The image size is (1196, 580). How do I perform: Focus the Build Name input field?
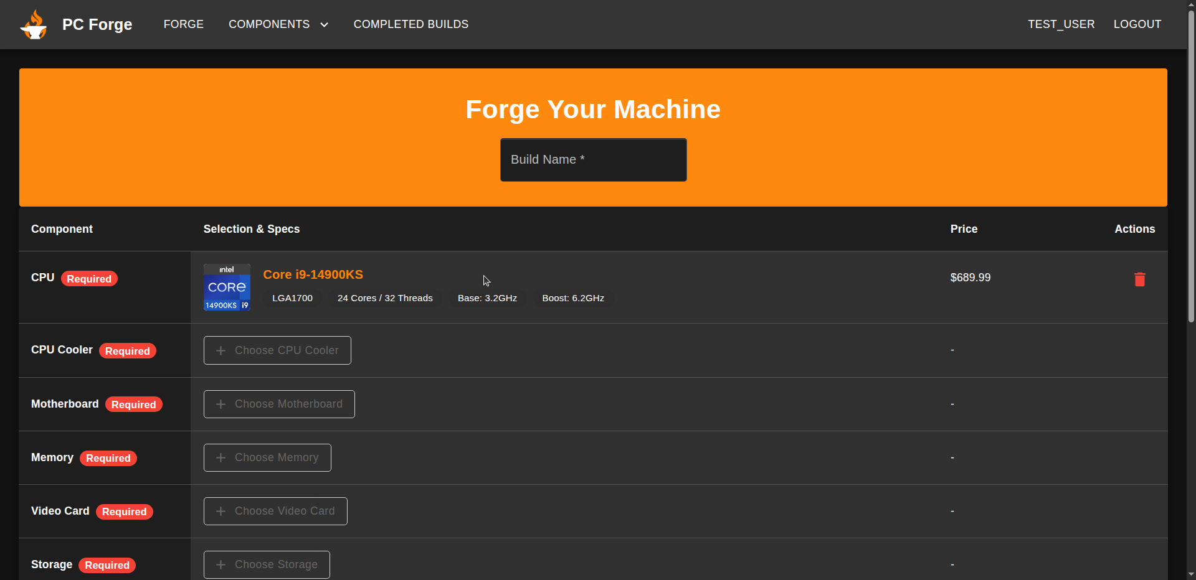tap(593, 160)
